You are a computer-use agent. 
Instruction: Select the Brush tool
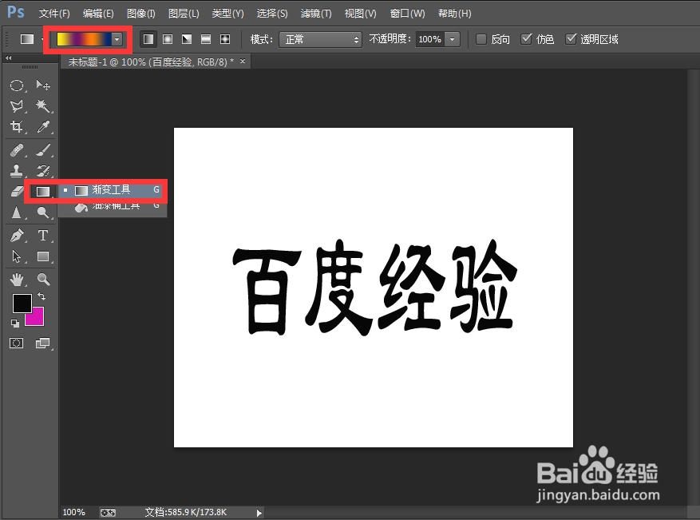click(x=43, y=150)
